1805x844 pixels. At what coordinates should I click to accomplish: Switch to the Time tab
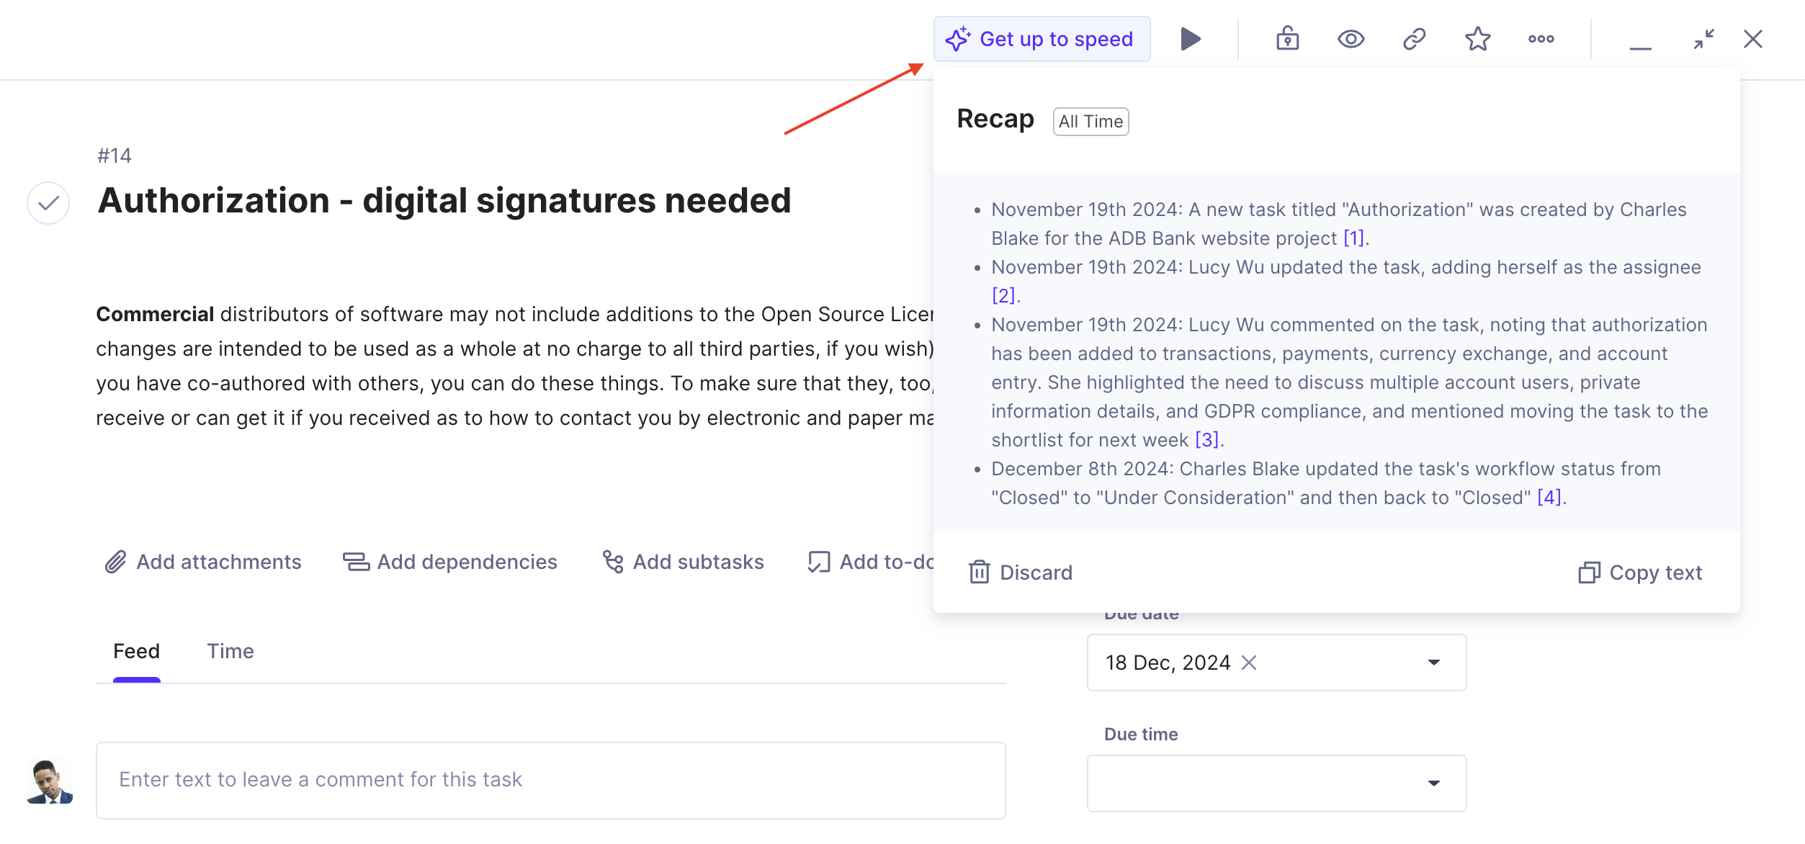coord(230,651)
